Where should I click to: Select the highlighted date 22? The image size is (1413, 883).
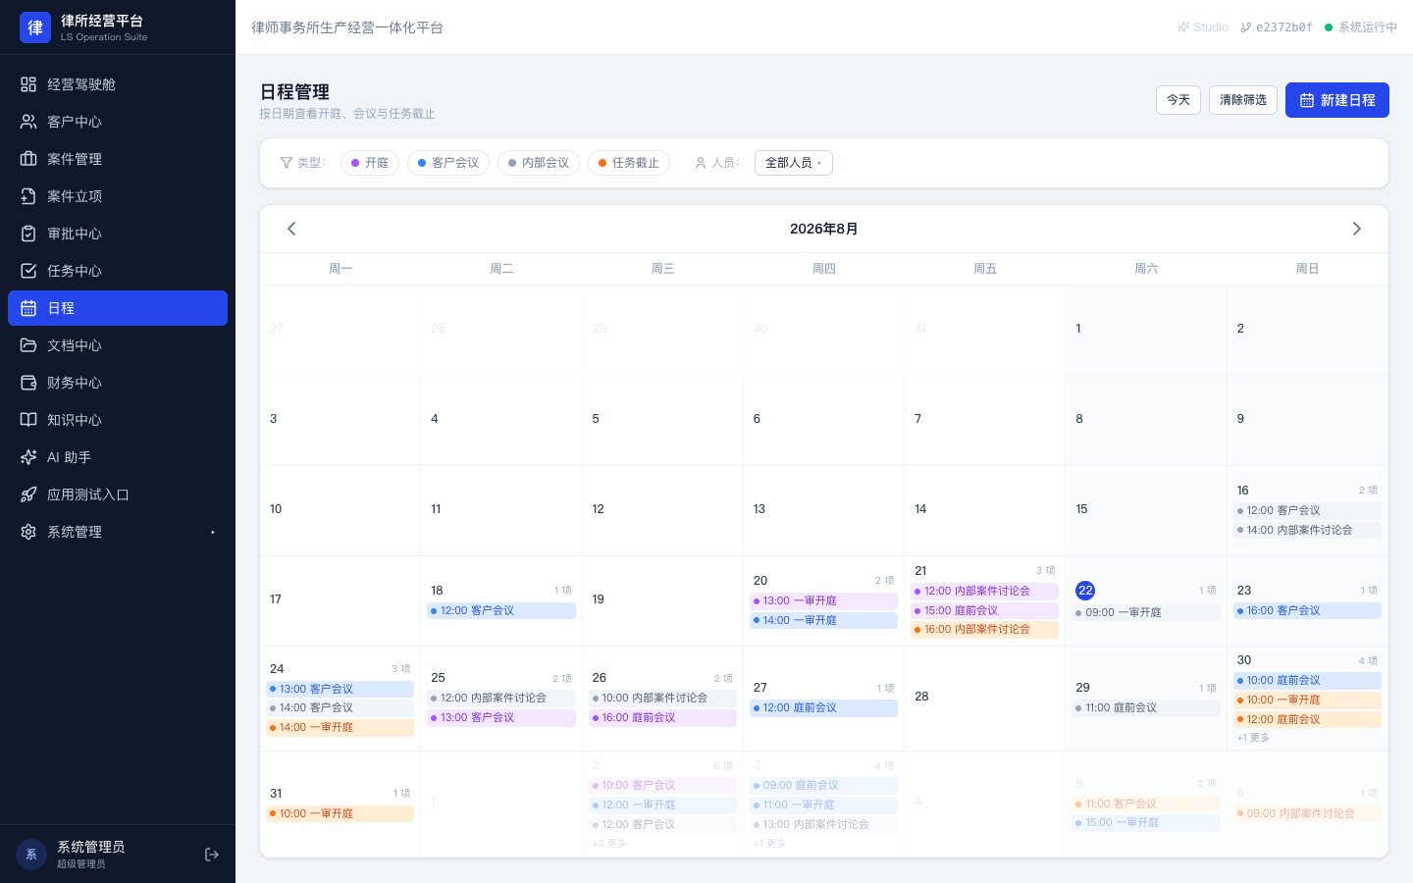(1085, 591)
